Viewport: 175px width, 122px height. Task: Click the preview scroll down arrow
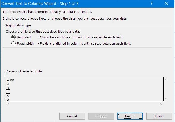tap(166, 99)
